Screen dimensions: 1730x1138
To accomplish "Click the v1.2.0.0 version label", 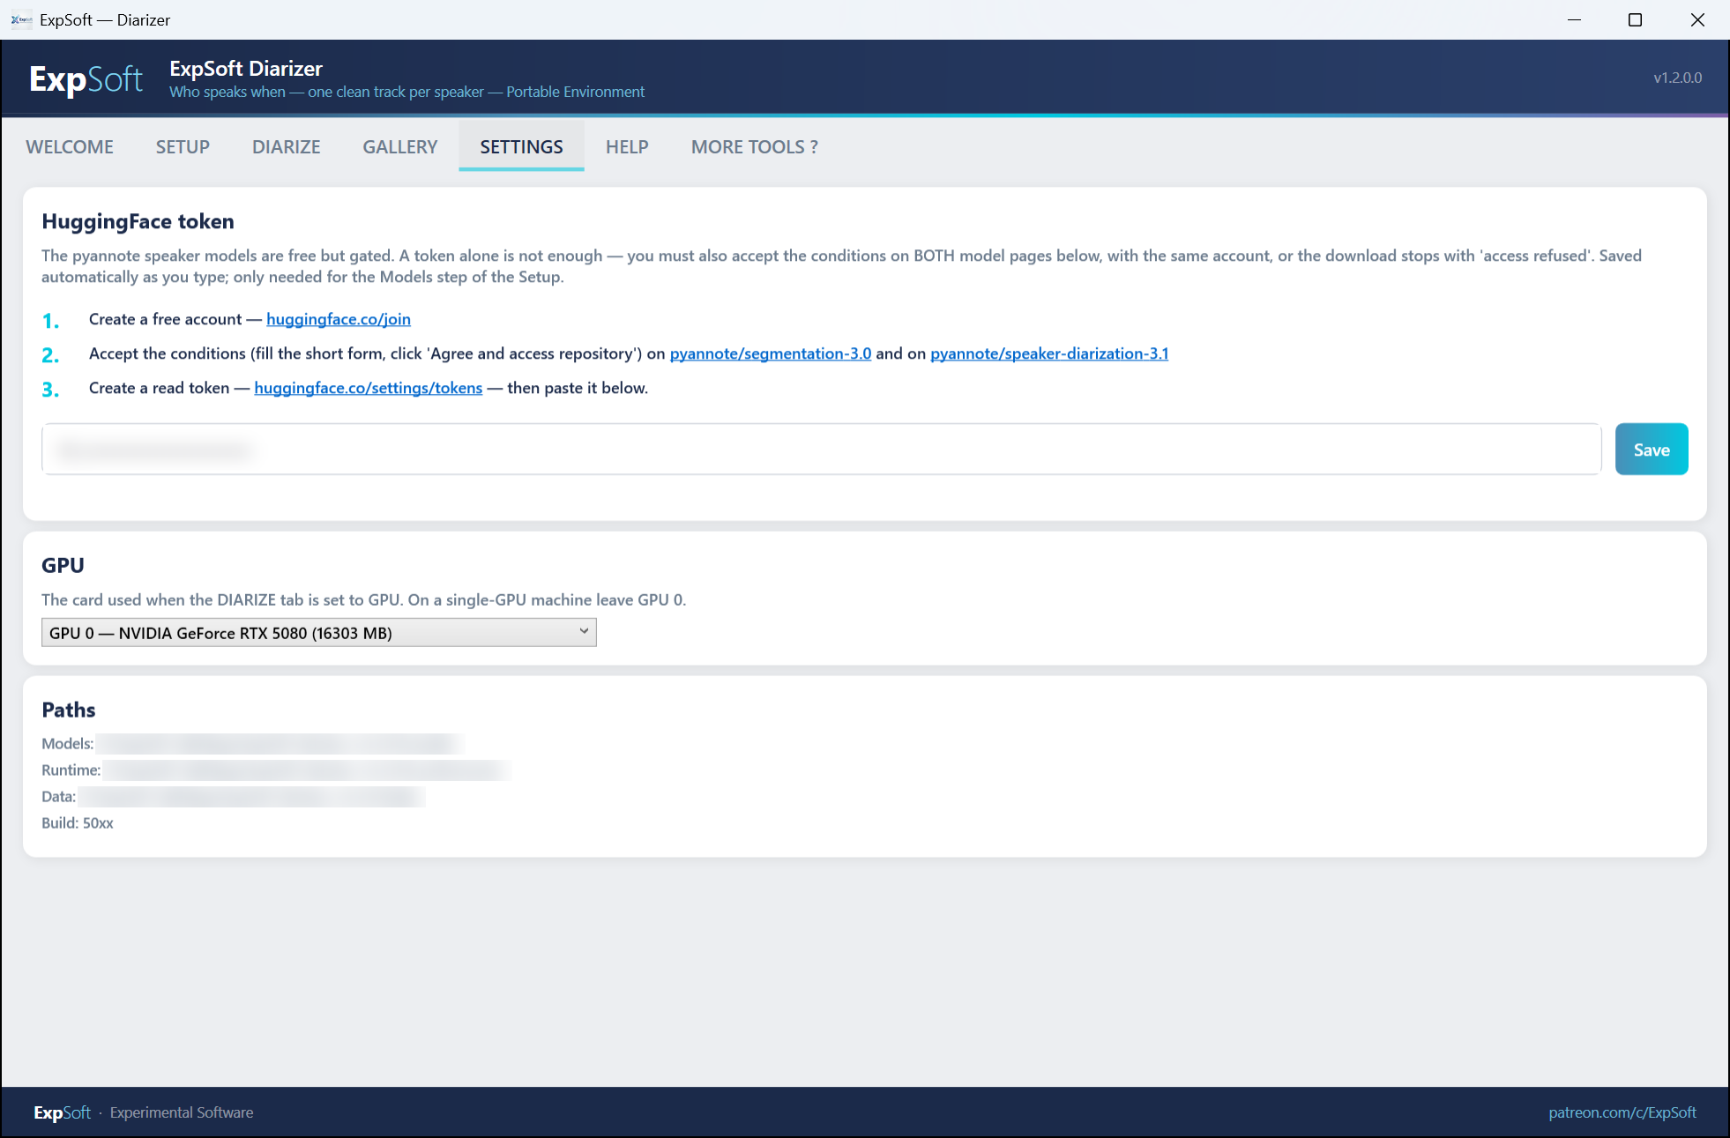I will tap(1677, 78).
